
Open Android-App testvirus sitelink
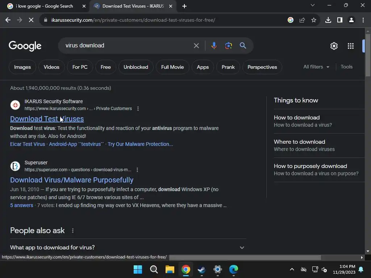76,144
